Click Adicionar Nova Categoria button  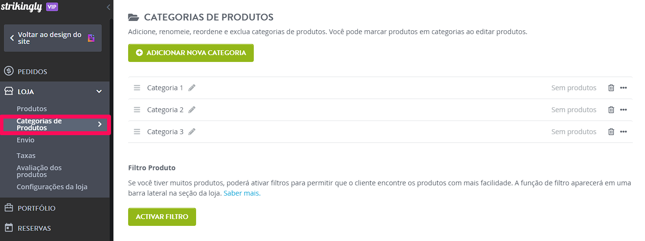click(x=191, y=53)
